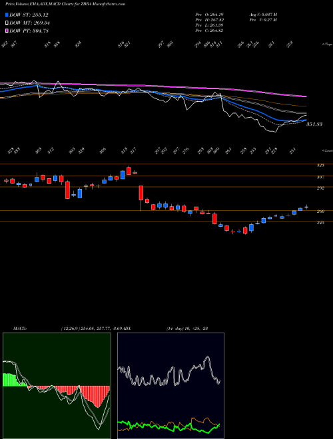Viewport: 333px width, 439px height.
Task: Click the 'Pre H: 267.82' value
Action: click(209, 20)
